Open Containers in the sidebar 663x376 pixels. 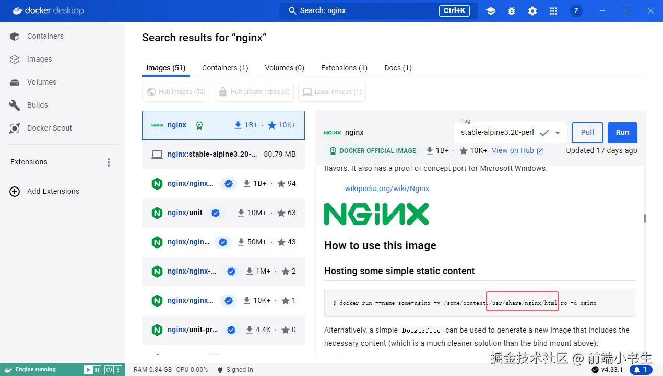click(x=63, y=37)
